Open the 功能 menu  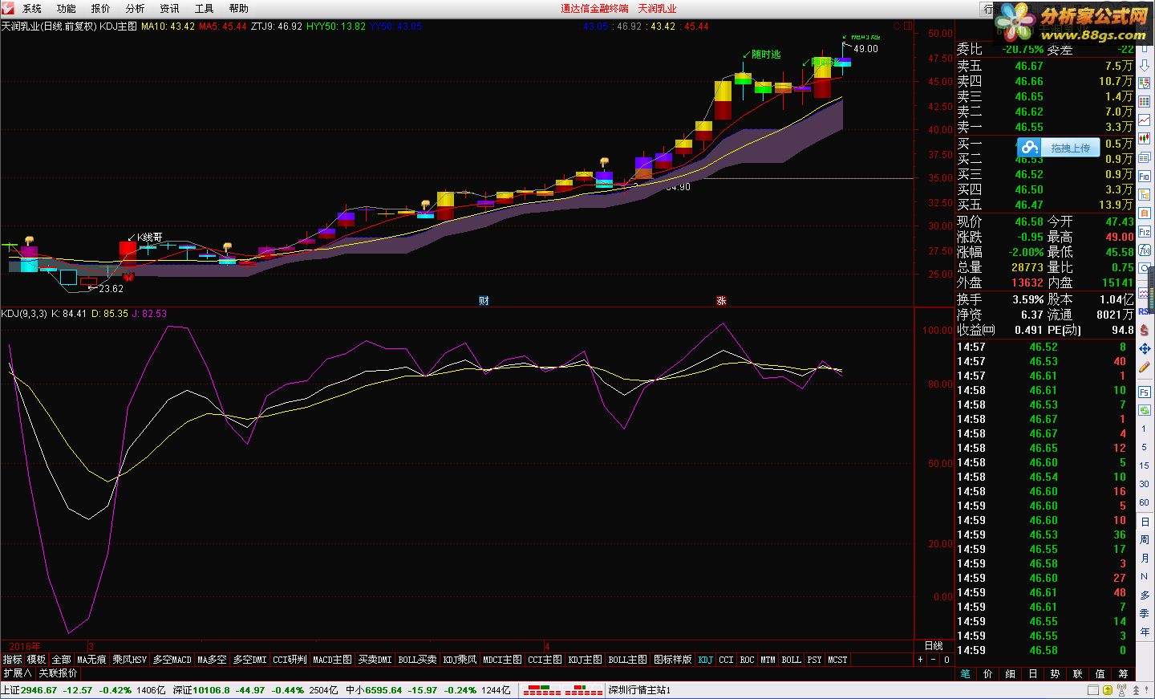pyautogui.click(x=67, y=9)
